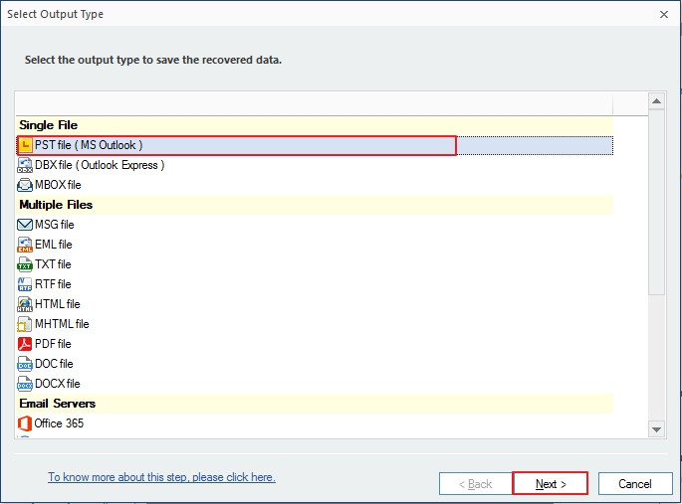Click the MSG file envelope icon

[25, 225]
